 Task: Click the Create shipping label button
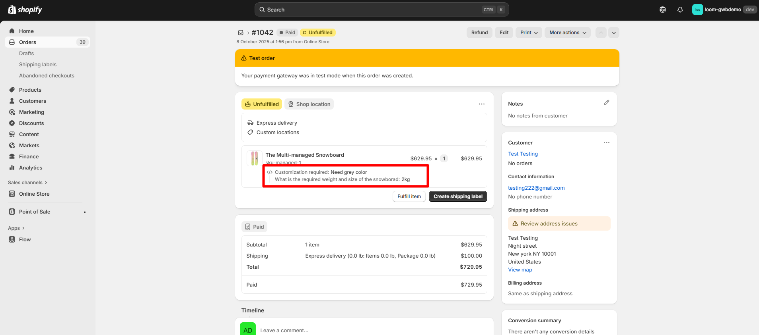coord(457,196)
